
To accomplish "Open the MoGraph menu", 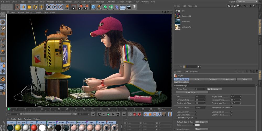I will click(100, 2).
